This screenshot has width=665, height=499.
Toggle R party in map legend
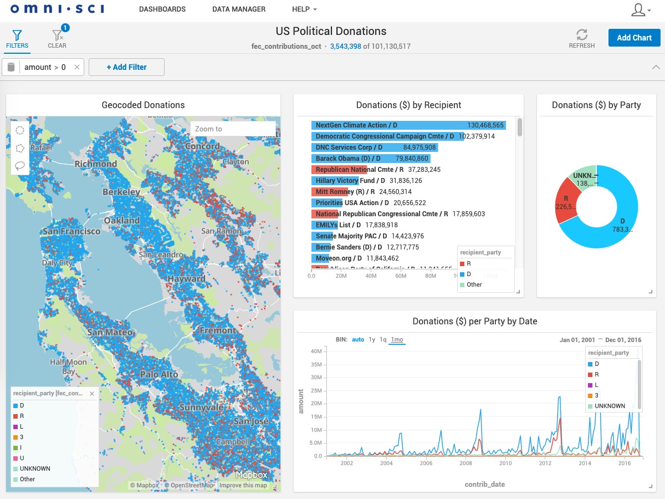pos(19,416)
